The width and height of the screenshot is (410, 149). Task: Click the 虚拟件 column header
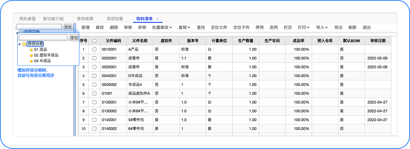click(167, 41)
